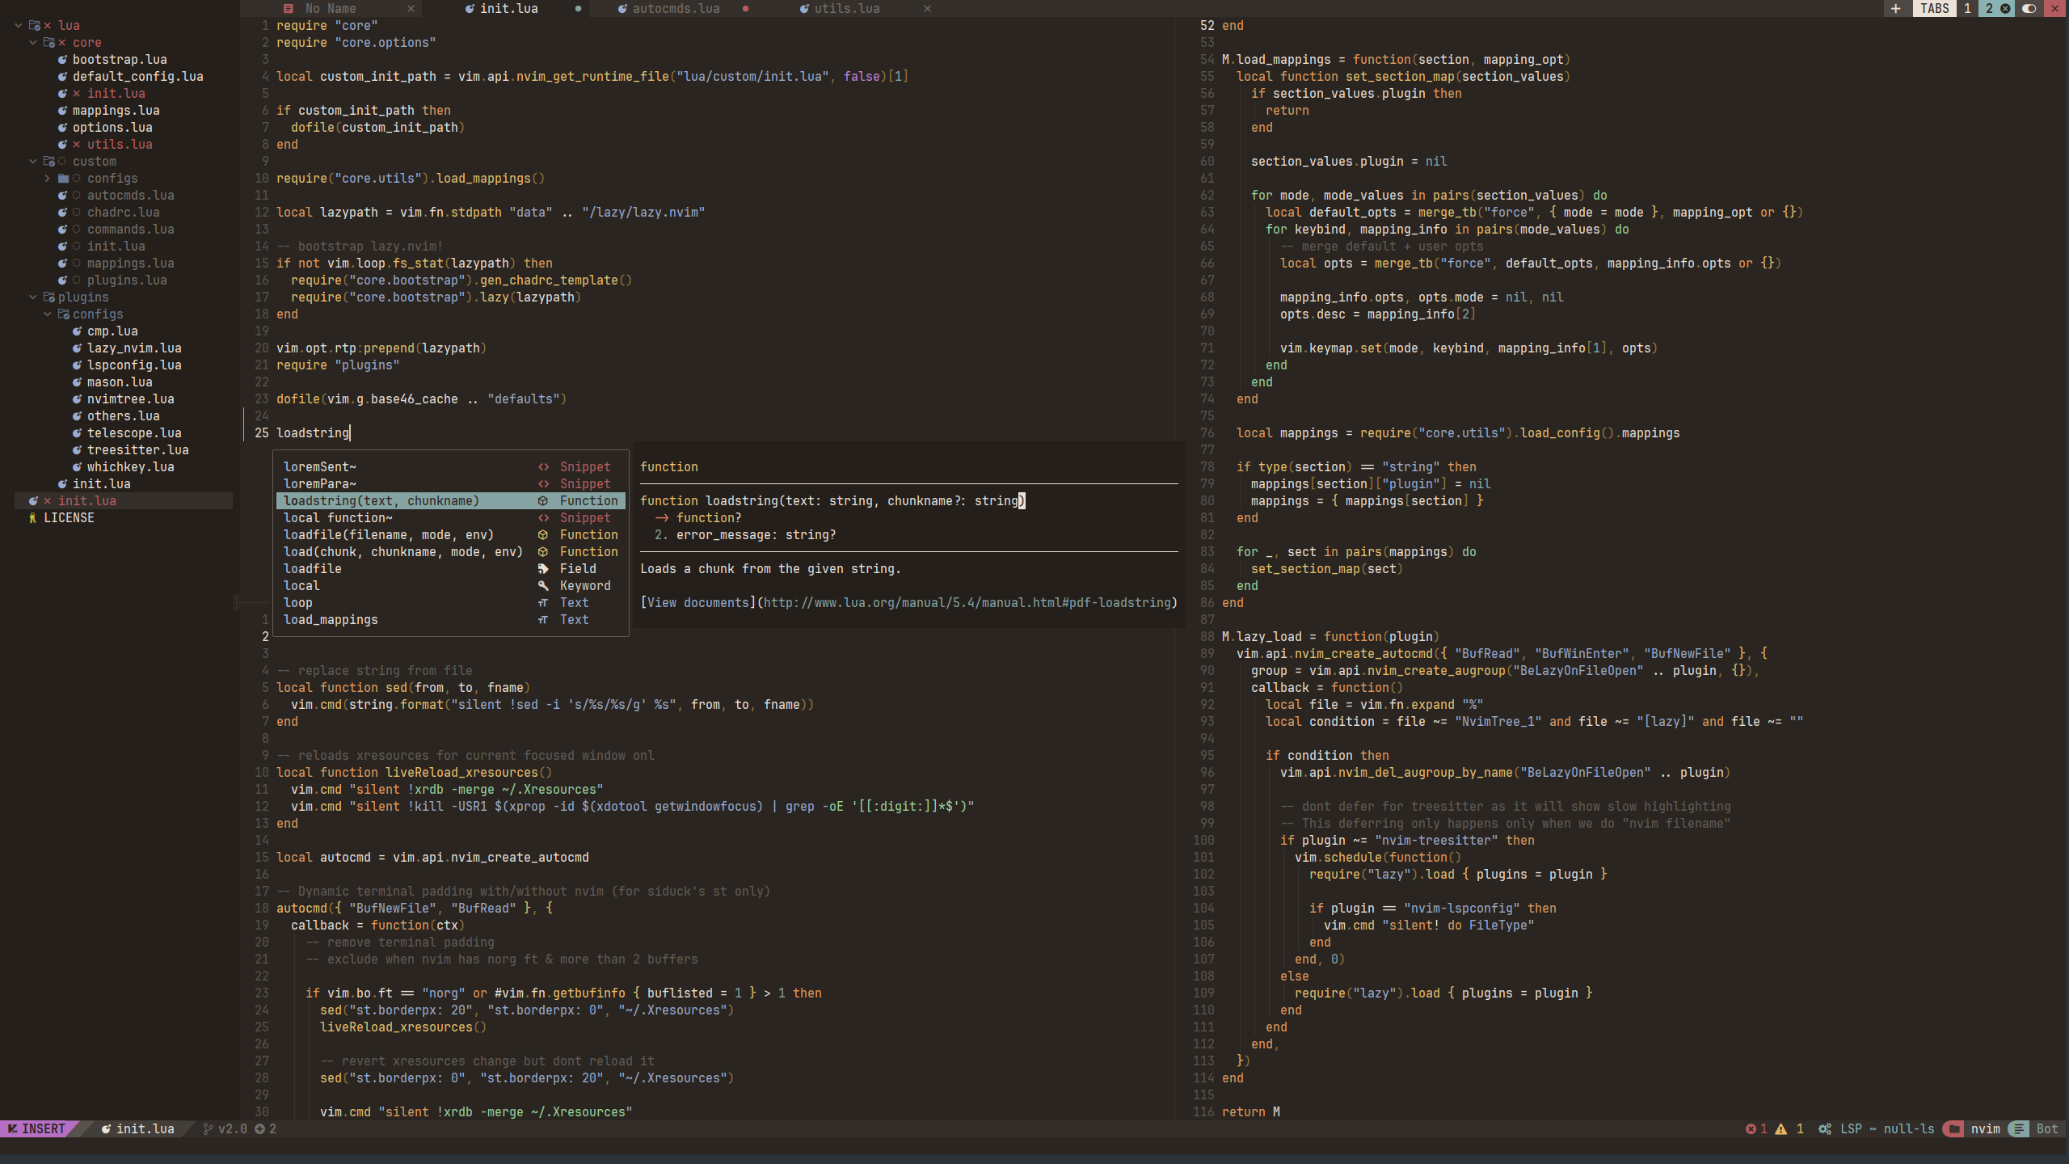Open core mappings.lua file
Image resolution: width=2069 pixels, height=1164 pixels.
point(116,110)
